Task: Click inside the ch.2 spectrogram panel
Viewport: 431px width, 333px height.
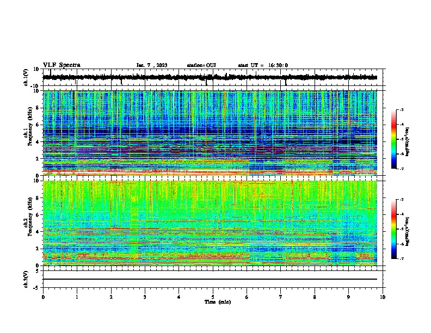Action: pos(210,223)
